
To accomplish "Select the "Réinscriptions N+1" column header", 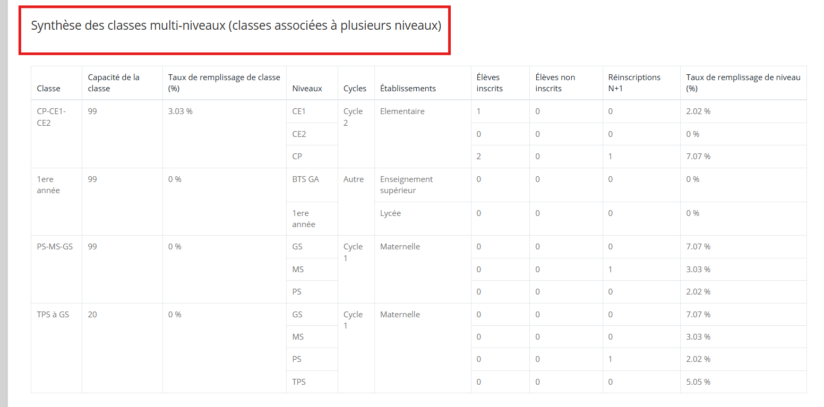I will [x=634, y=83].
